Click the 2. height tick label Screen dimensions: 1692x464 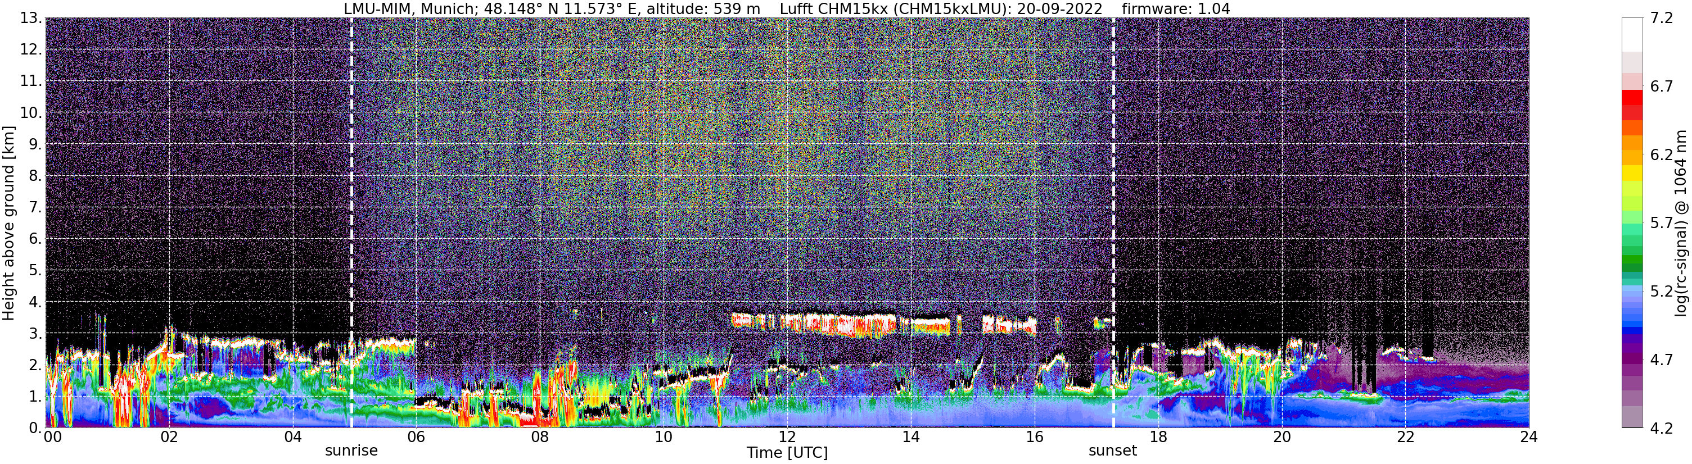35,365
